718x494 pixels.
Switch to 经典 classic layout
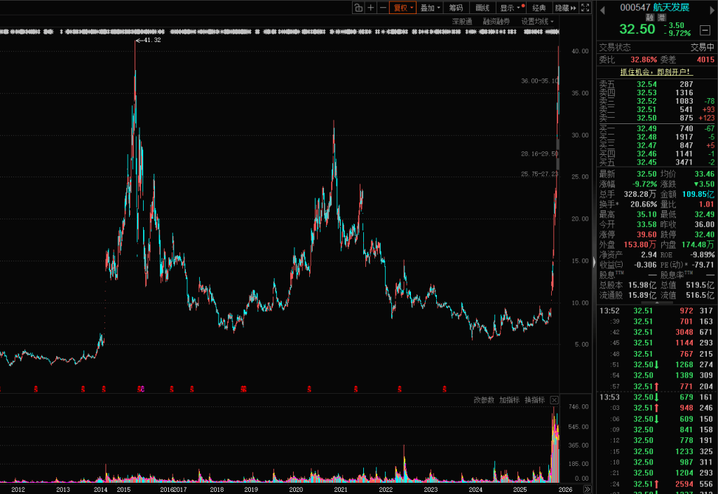point(538,8)
